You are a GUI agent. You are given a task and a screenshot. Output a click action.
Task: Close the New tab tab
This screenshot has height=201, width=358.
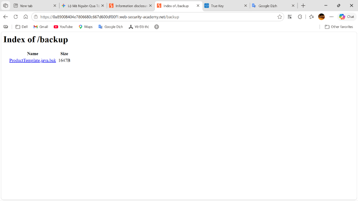(55, 6)
